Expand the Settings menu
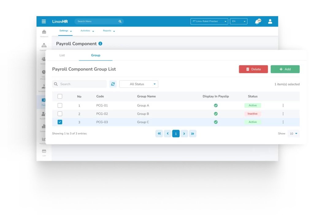The height and width of the screenshot is (215, 314). click(66, 31)
